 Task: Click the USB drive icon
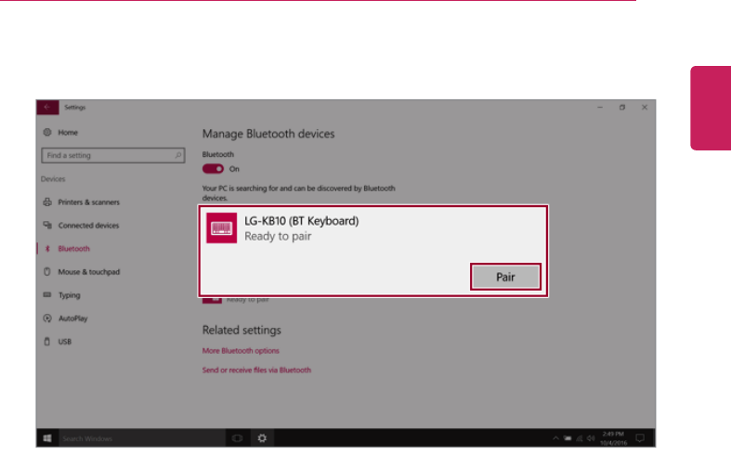click(x=47, y=342)
